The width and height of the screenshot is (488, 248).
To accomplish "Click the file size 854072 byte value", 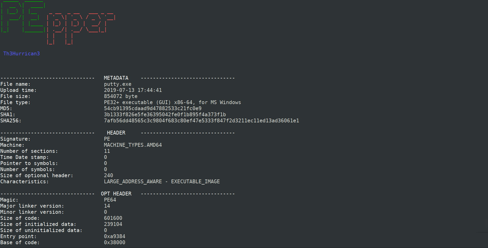I will click(121, 96).
